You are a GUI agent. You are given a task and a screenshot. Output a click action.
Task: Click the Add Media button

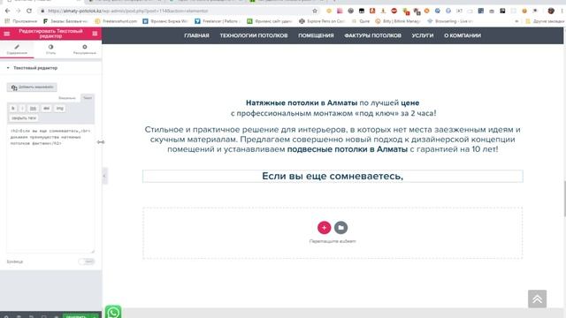tap(32, 87)
